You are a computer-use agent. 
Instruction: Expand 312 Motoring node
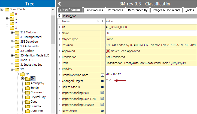coord(12,32)
